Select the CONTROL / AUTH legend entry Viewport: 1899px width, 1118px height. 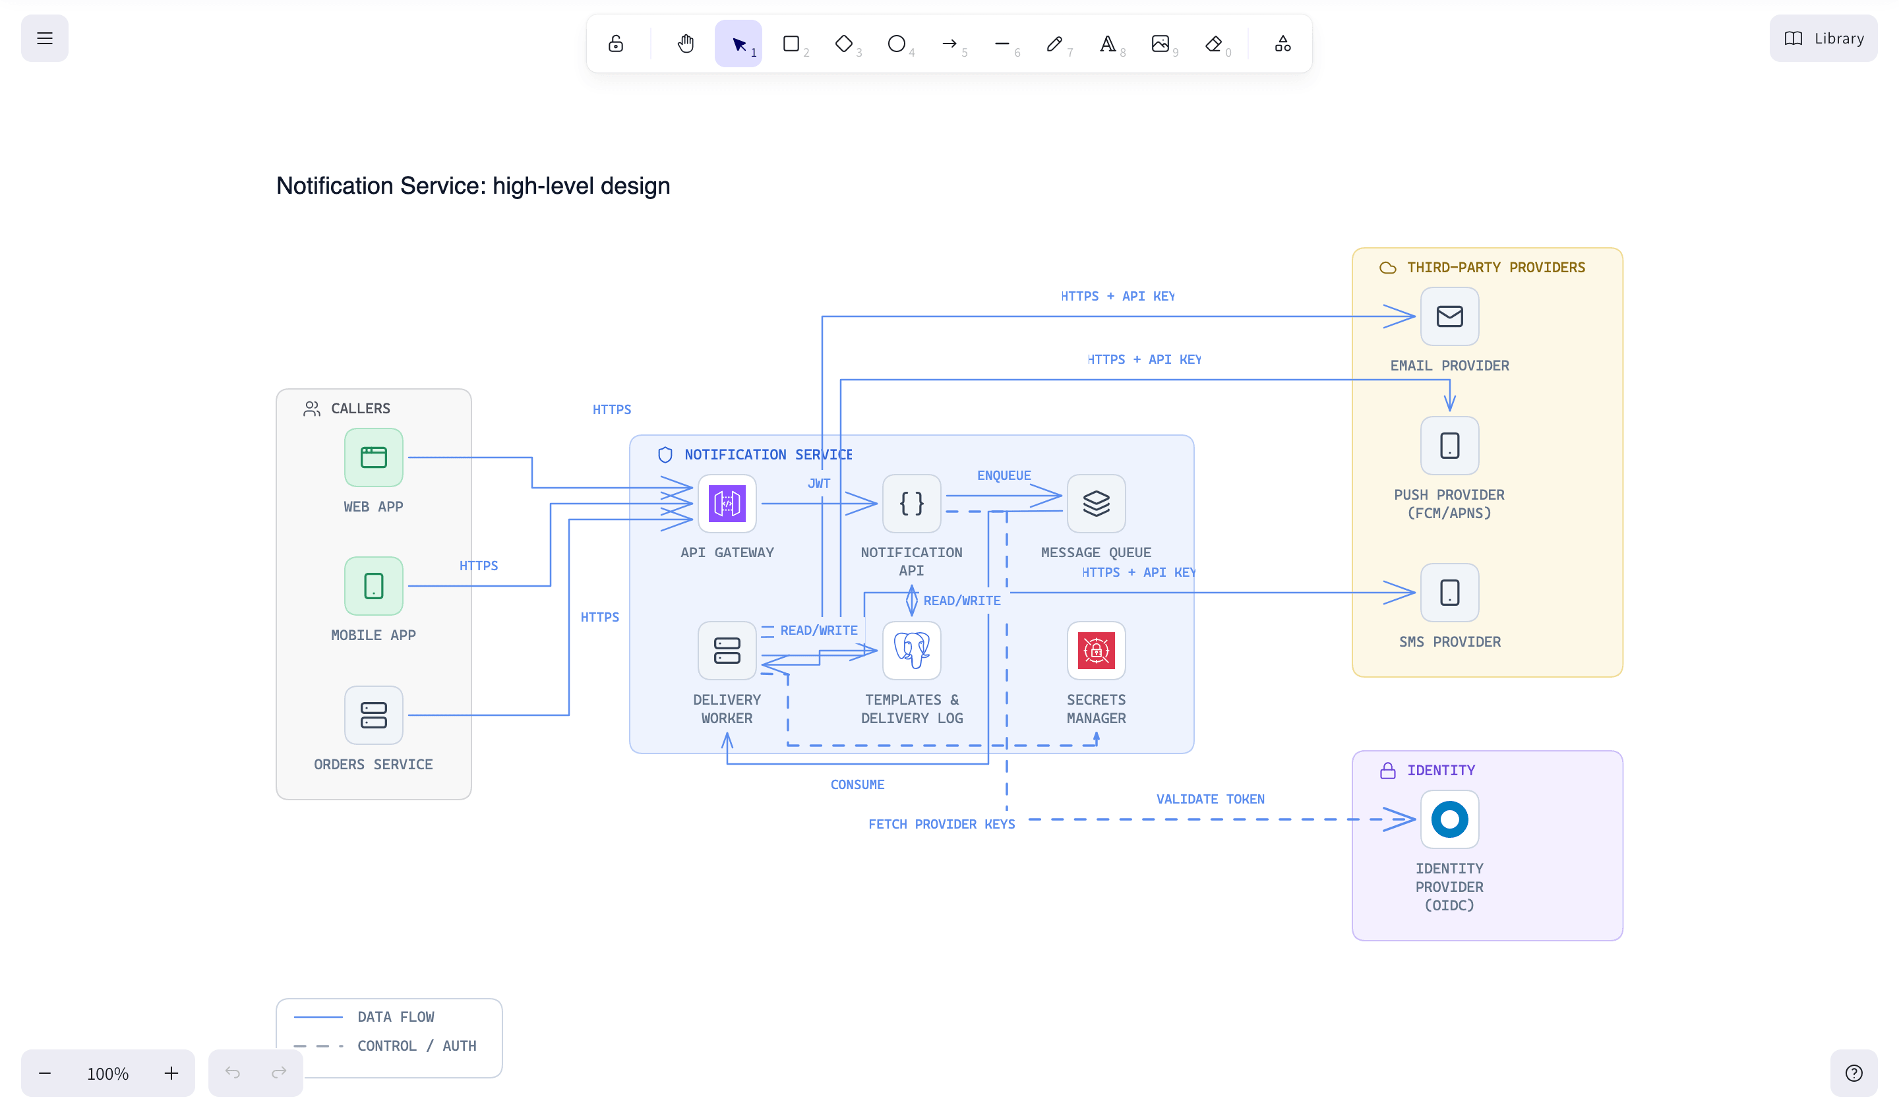coord(384,1046)
